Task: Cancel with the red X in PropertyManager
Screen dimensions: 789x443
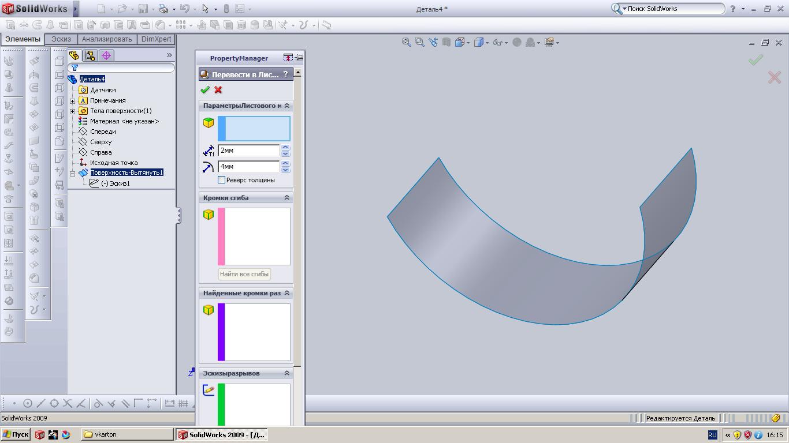Action: (x=218, y=90)
